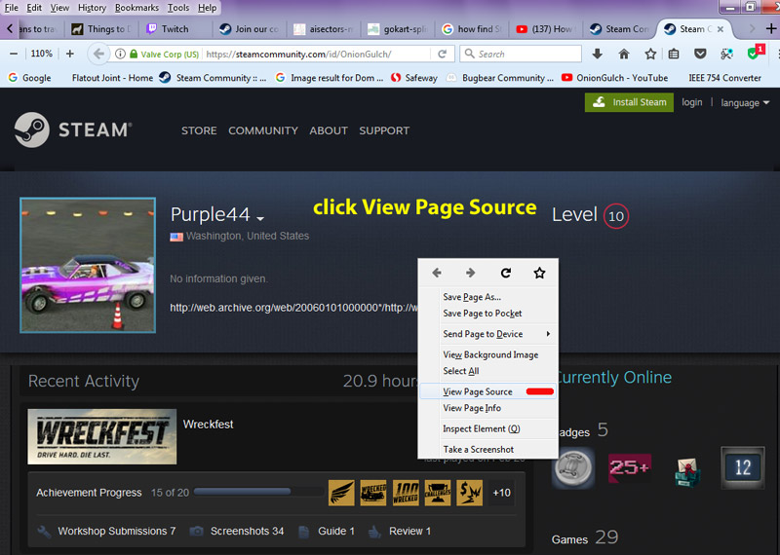Open the COMMUNITY navigation link
The image size is (780, 555).
[263, 130]
